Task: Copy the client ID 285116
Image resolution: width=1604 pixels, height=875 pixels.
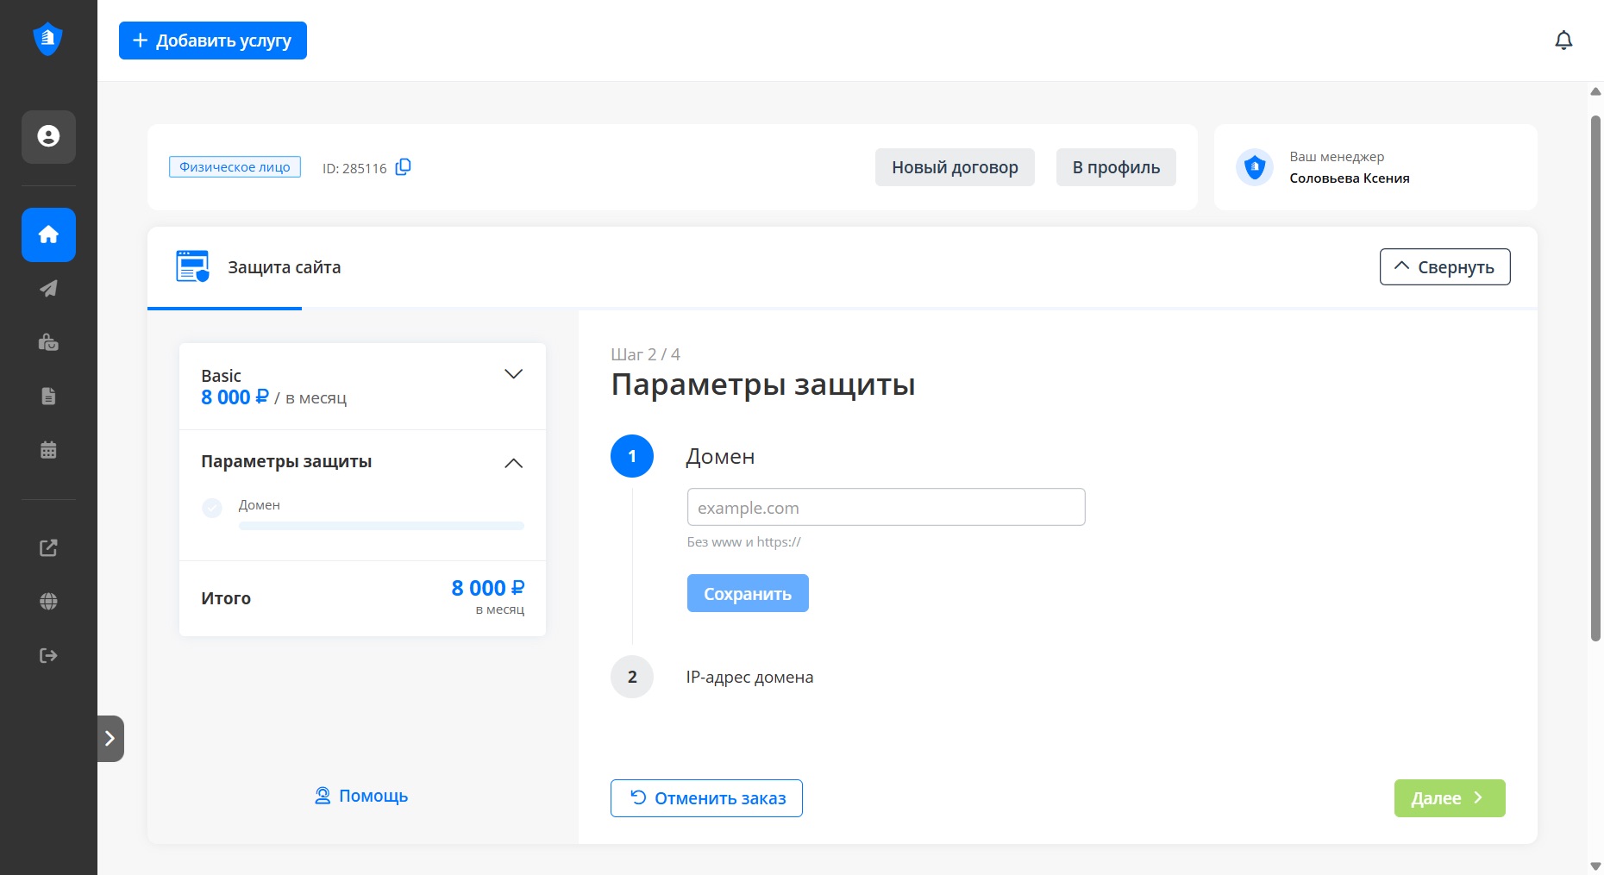Action: [403, 167]
